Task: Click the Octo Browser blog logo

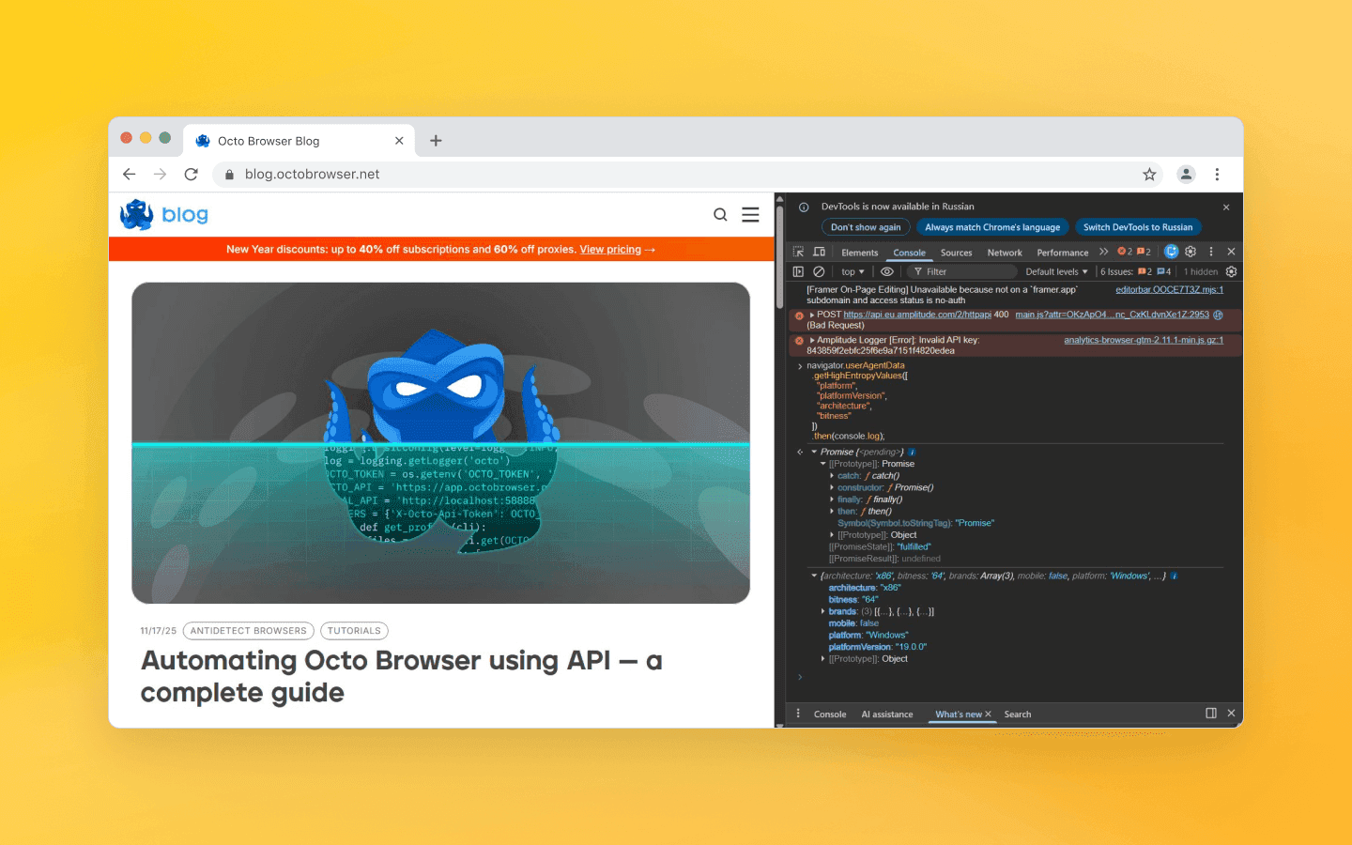Action: tap(164, 215)
